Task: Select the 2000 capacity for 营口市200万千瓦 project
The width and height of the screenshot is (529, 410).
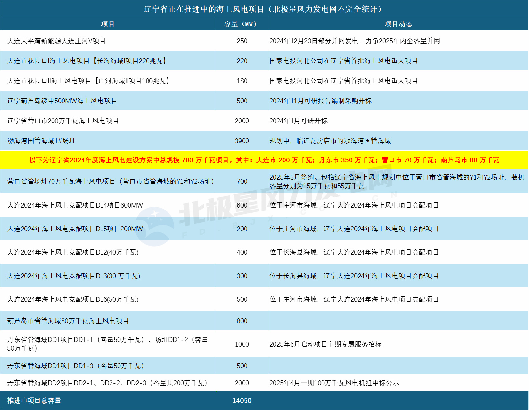Action: (242, 121)
